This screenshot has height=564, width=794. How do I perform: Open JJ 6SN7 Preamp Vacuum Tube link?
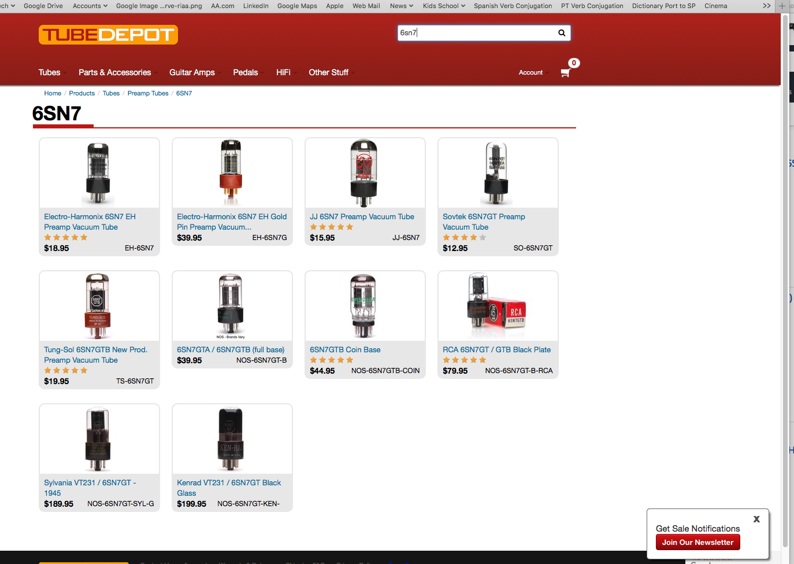[362, 217]
